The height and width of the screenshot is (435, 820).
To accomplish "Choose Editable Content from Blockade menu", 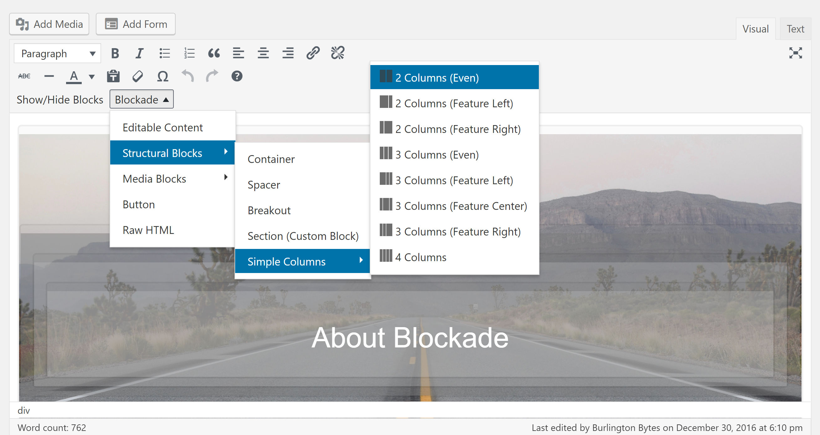I will (x=173, y=128).
